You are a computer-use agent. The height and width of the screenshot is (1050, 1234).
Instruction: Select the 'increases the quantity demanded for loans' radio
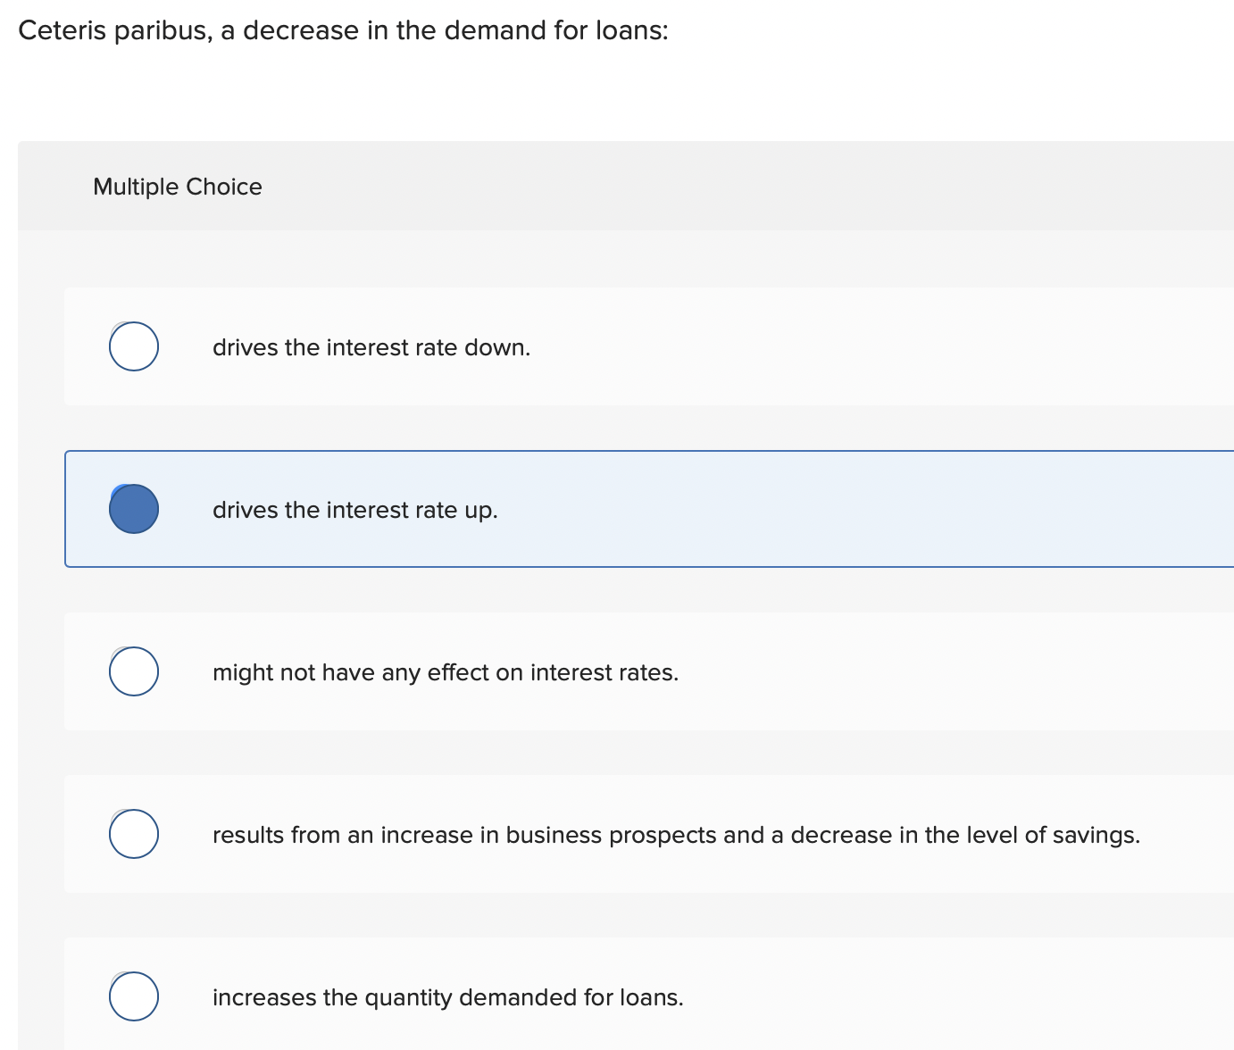[x=133, y=997]
